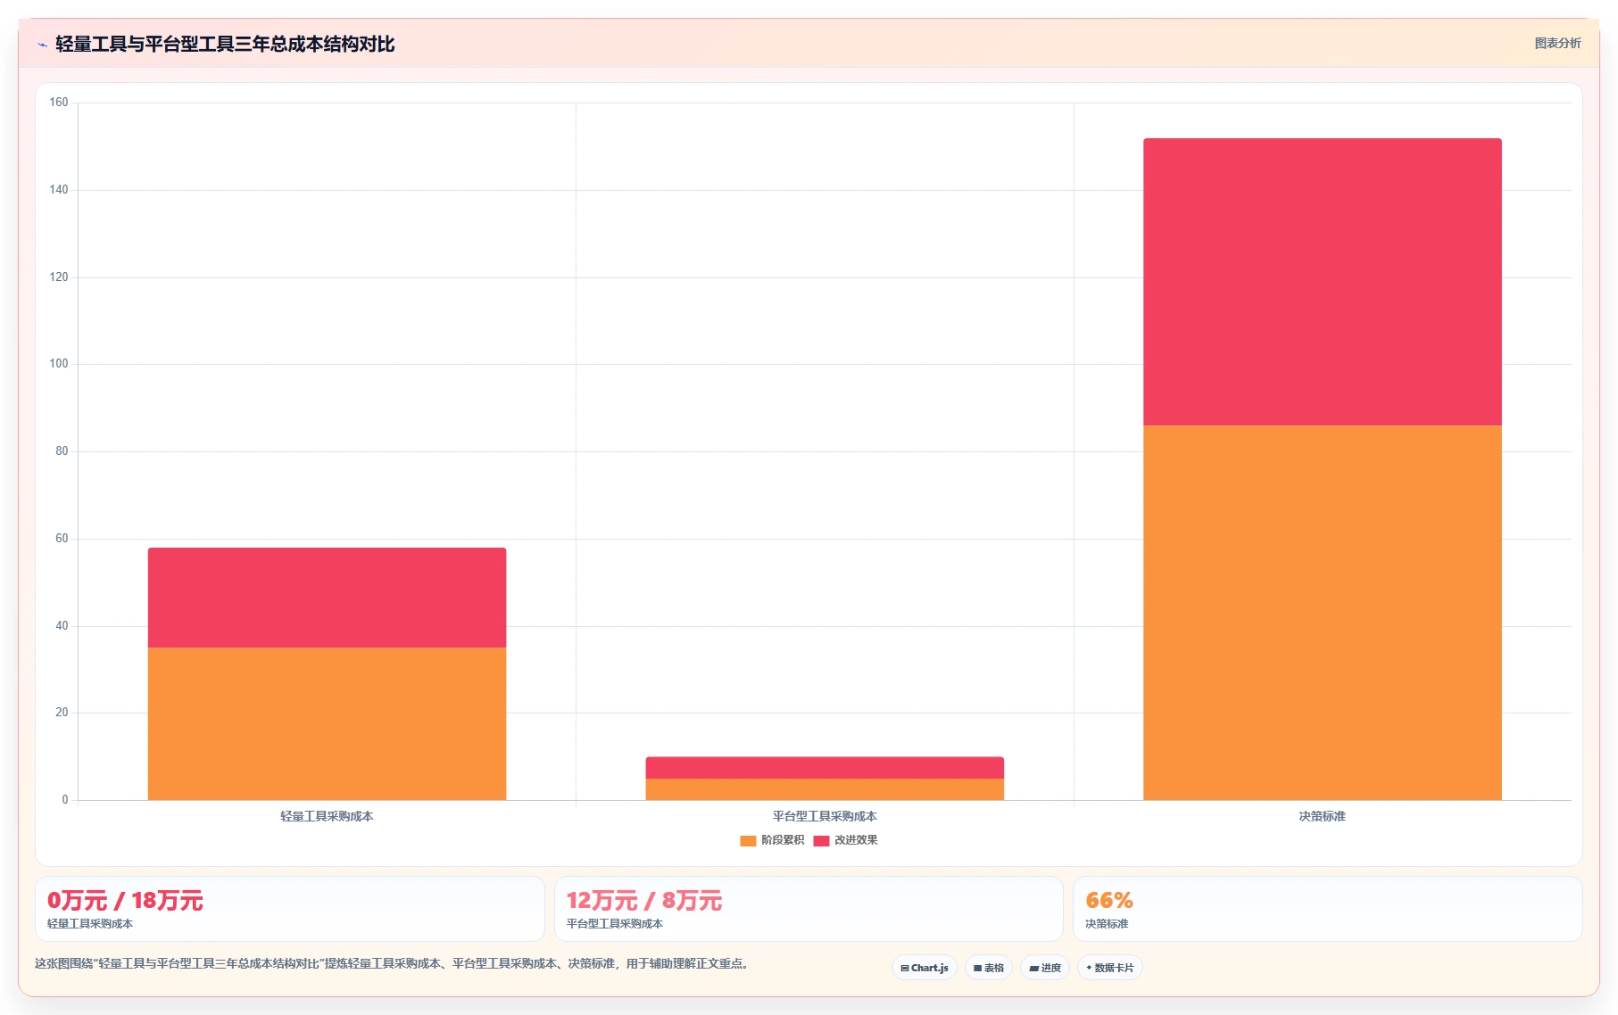This screenshot has width=1618, height=1015.
Task: Select the 表格 tag chip
Action: click(989, 968)
